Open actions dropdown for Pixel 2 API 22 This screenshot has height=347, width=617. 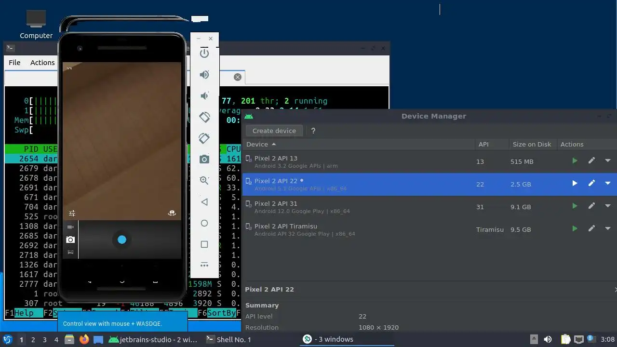(608, 184)
